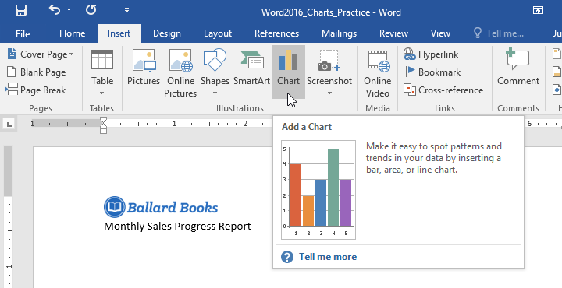Insert an Online Video
The width and height of the screenshot is (562, 288).
click(378, 72)
